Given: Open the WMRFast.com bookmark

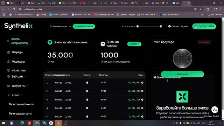Looking at the screenshot, I should coord(82,15).
